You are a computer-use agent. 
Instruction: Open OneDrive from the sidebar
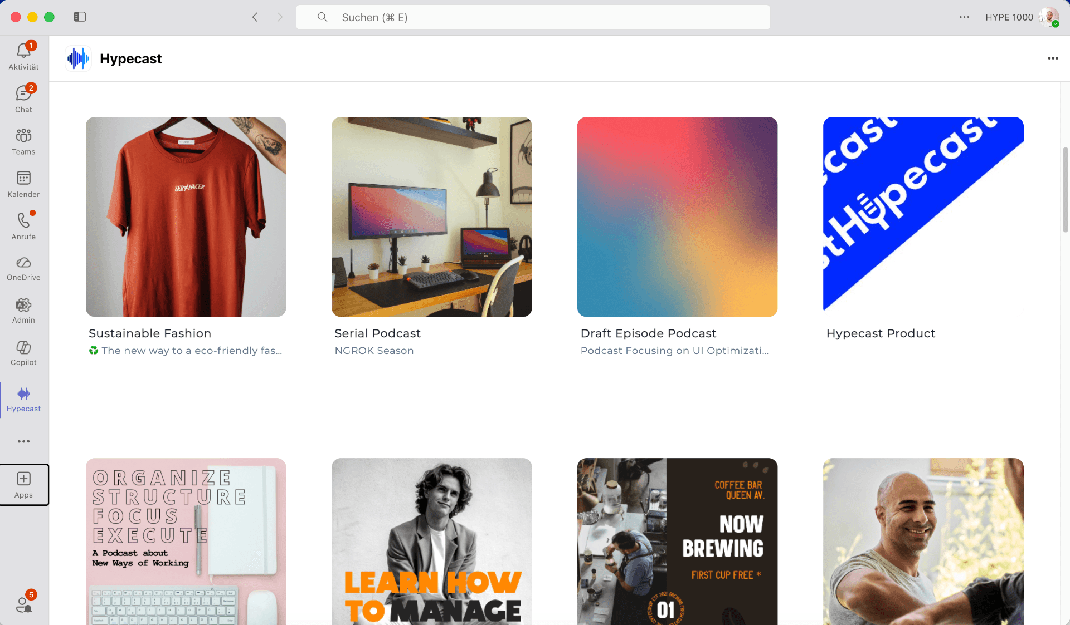click(x=23, y=268)
